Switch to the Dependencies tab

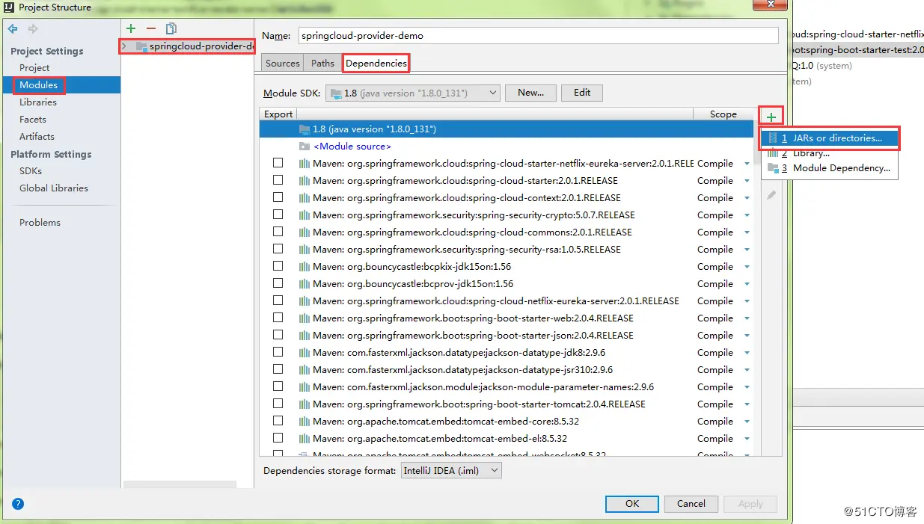coord(376,64)
